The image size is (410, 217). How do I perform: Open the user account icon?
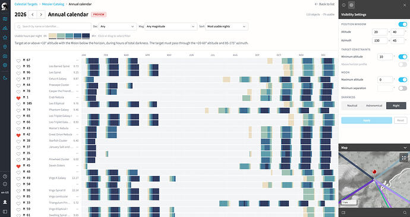5,202
